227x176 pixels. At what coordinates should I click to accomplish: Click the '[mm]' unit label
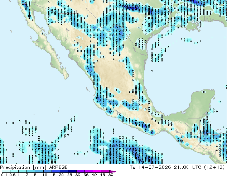(39, 167)
